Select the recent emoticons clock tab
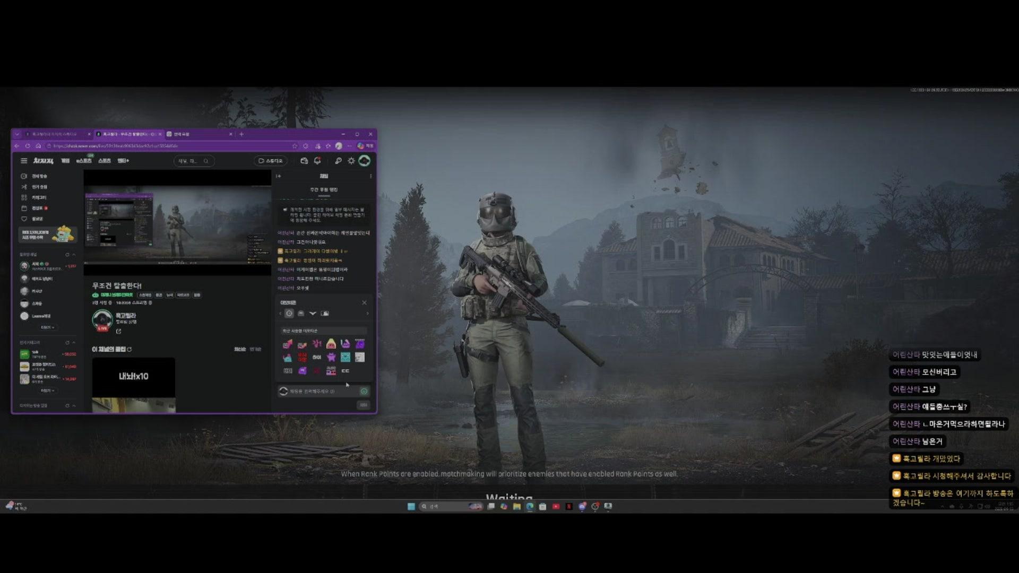This screenshot has width=1019, height=573. (x=289, y=314)
